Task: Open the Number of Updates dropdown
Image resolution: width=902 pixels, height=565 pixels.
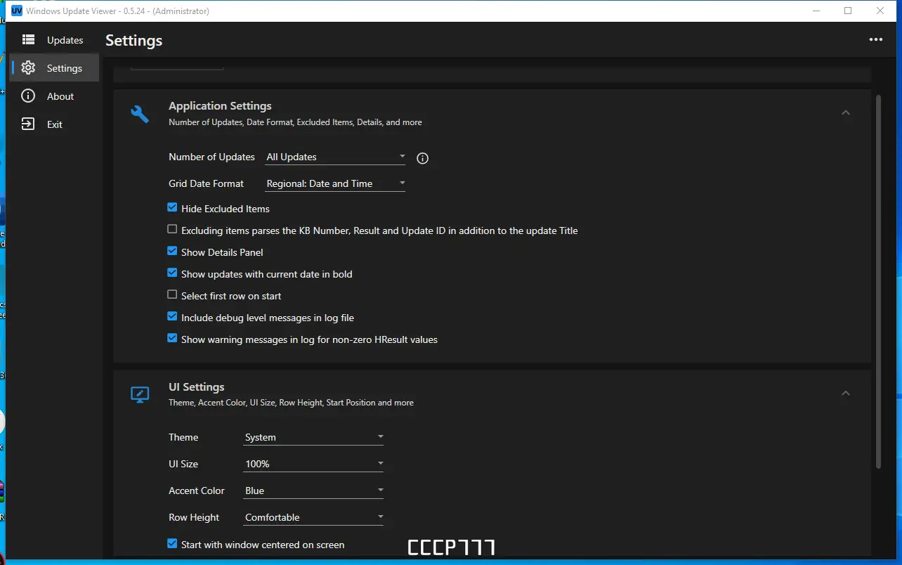Action: click(336, 157)
